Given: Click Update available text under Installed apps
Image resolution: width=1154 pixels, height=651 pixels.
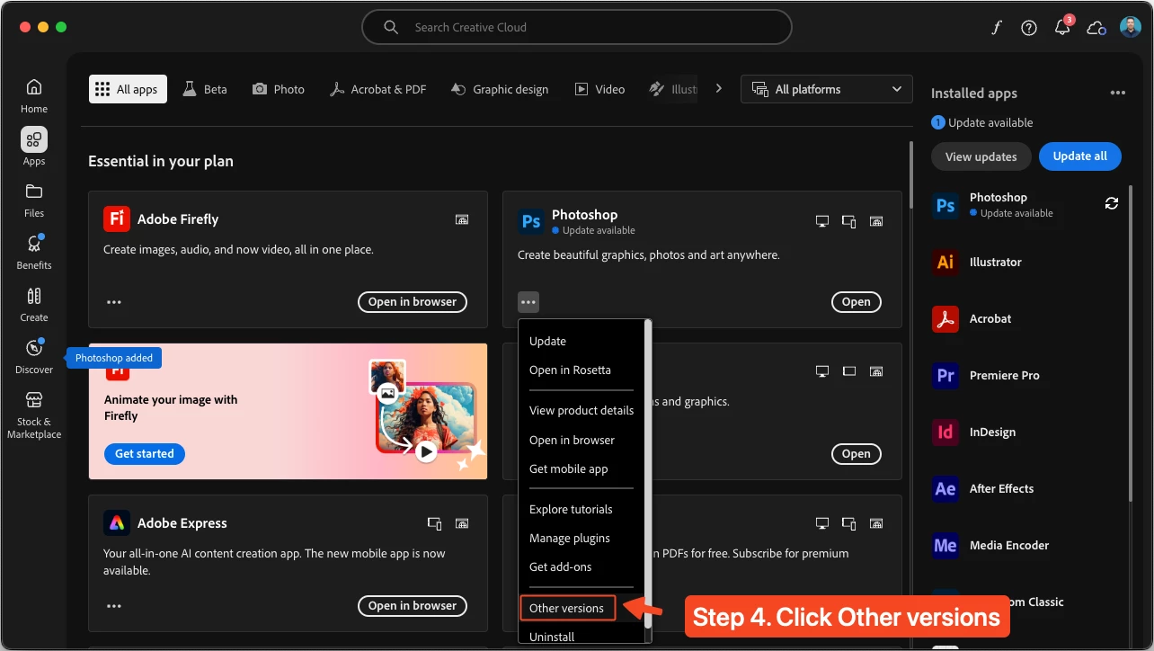Looking at the screenshot, I should point(990,122).
